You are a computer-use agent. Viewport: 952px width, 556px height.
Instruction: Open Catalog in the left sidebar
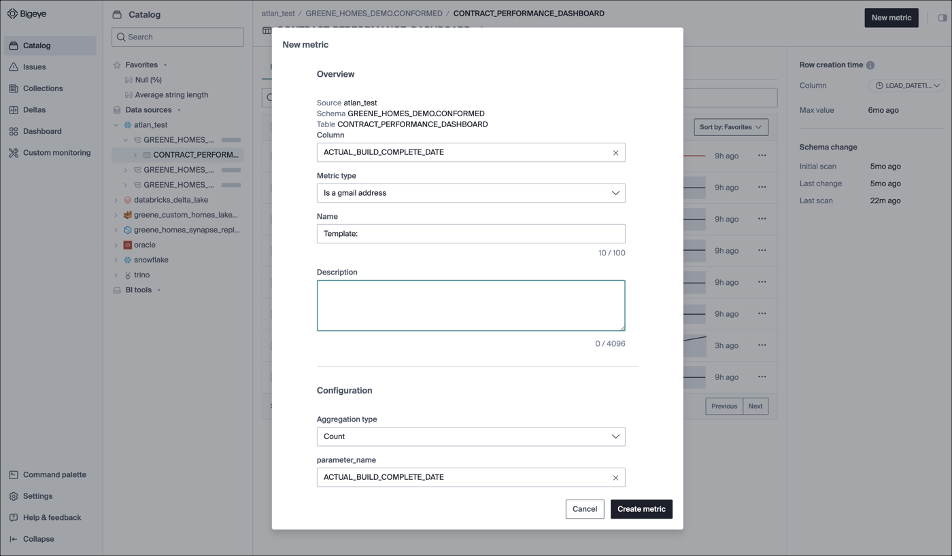pyautogui.click(x=50, y=46)
